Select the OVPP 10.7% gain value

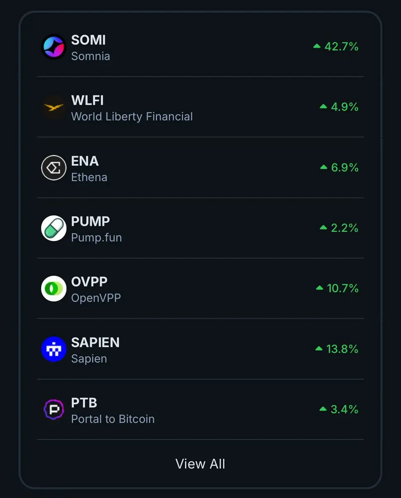(343, 288)
